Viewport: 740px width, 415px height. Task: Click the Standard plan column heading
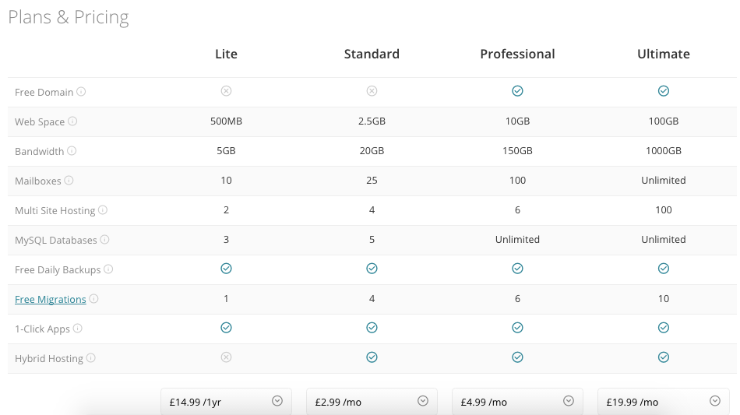[x=372, y=54]
